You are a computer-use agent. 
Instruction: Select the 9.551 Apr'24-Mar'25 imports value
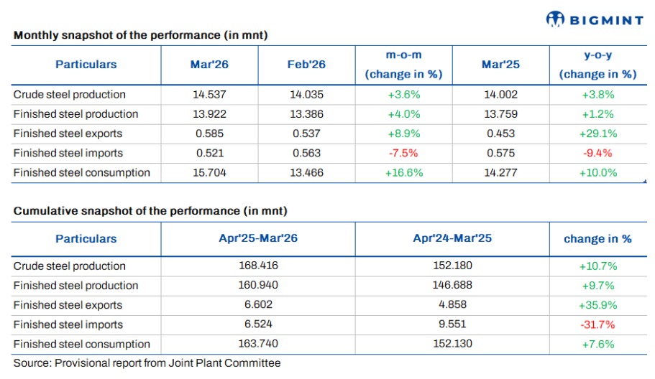452,324
